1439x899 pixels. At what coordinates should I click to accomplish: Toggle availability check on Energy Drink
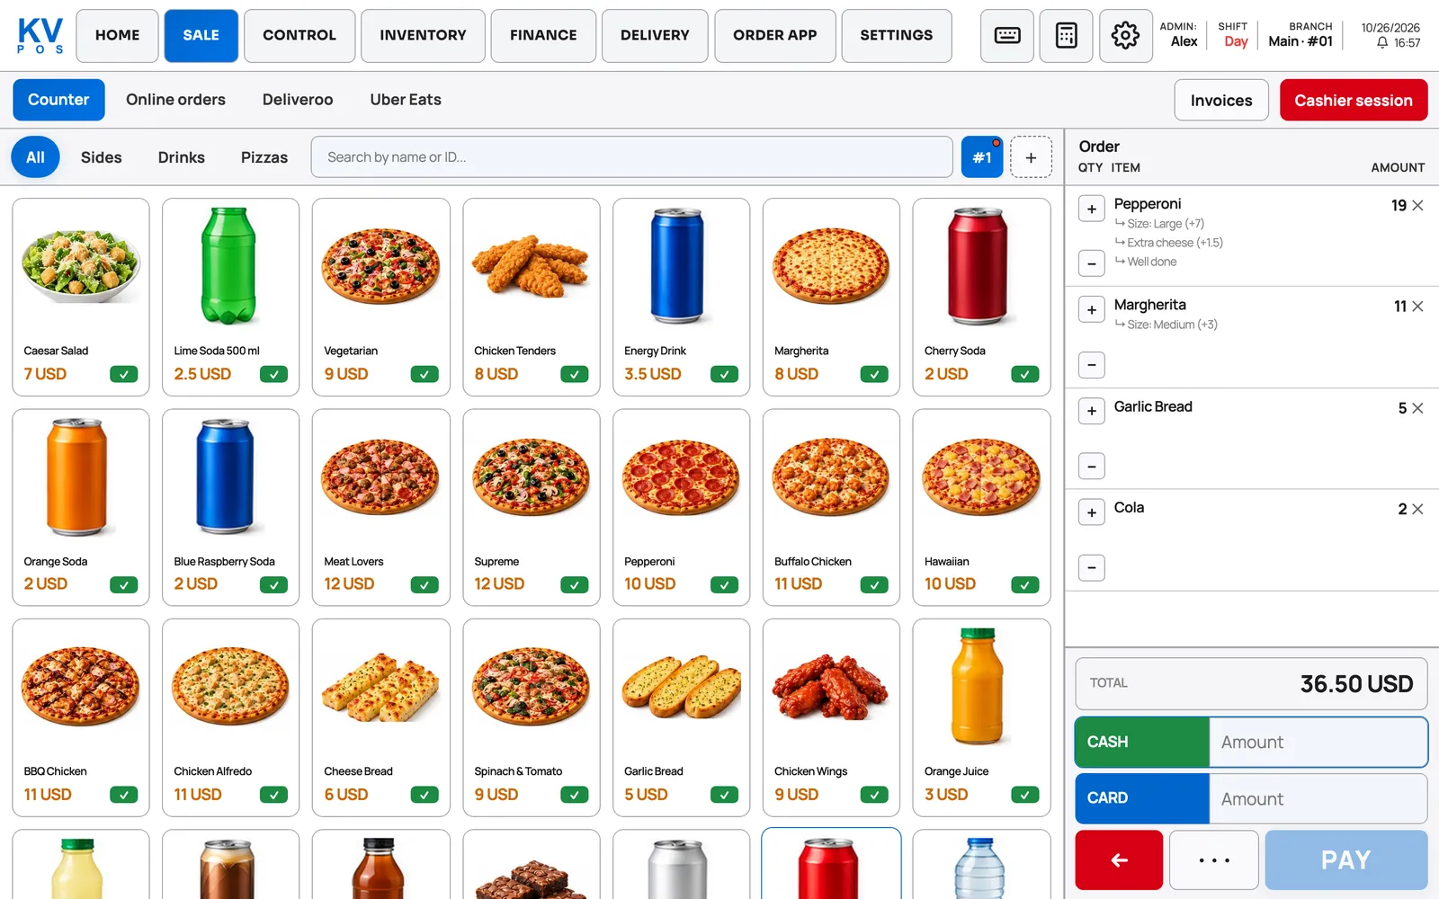coord(724,374)
